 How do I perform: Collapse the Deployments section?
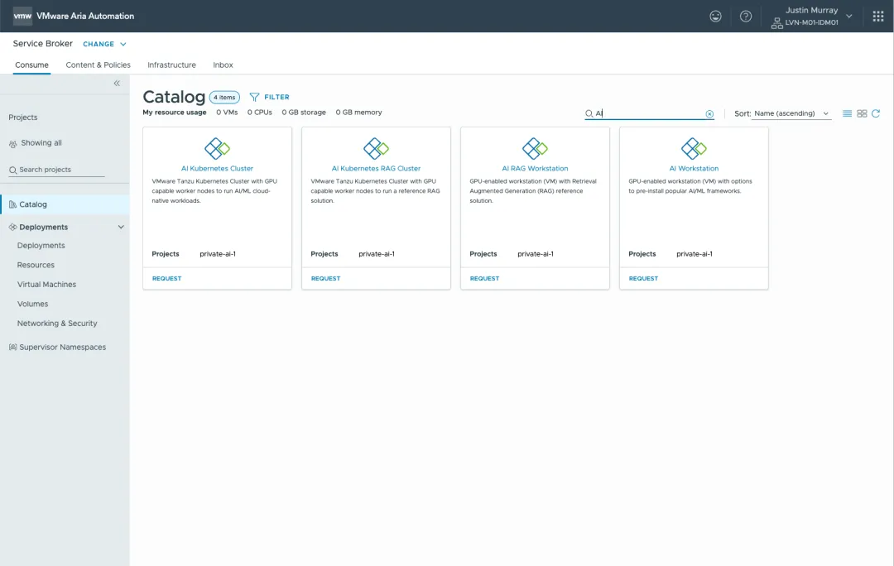click(120, 226)
